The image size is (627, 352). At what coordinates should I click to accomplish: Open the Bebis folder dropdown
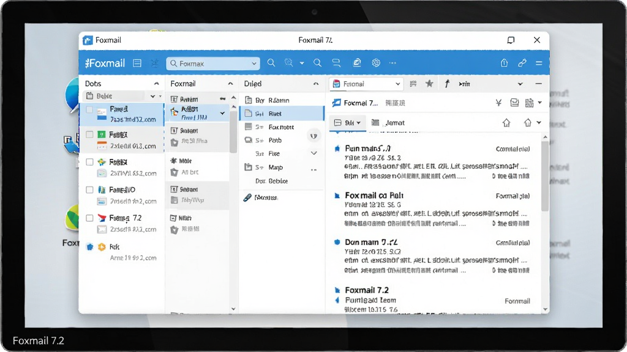(152, 96)
